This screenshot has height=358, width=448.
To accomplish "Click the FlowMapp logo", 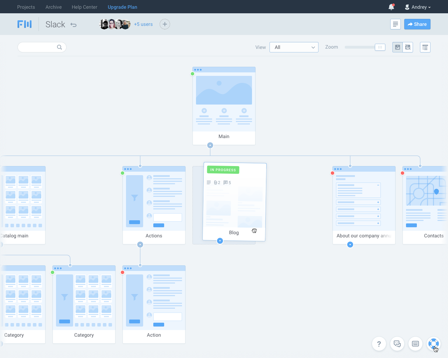I will 24,24.
